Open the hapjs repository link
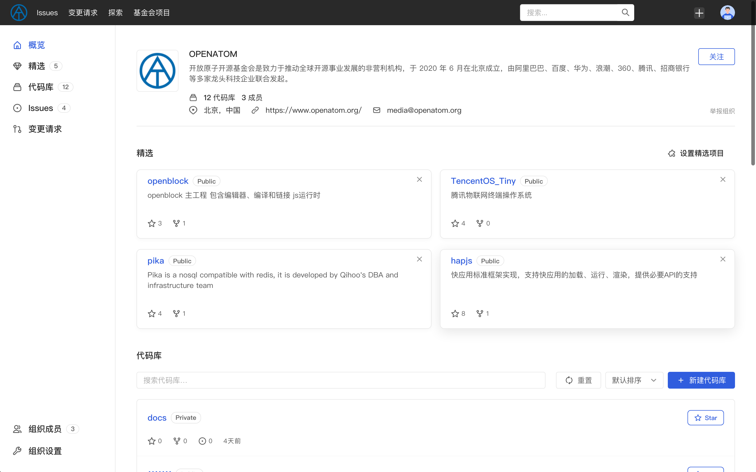The height and width of the screenshot is (472, 756). 461,261
